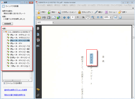135x99 pixels.
Task: Click the document scroll down arrow
Action: [x=133, y=97]
